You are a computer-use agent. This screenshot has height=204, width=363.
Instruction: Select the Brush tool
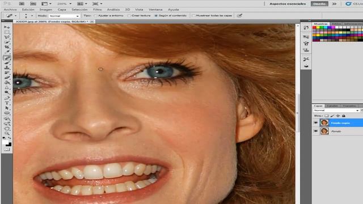click(x=7, y=63)
